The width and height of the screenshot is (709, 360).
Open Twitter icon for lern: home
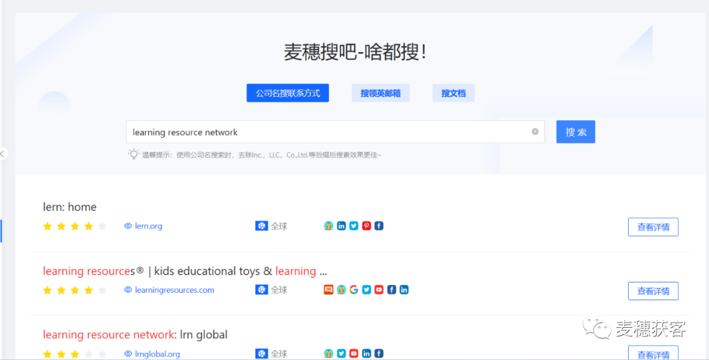[x=354, y=226]
